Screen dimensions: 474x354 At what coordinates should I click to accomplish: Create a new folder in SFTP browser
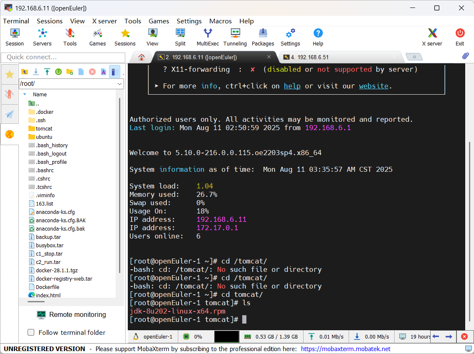coord(69,72)
